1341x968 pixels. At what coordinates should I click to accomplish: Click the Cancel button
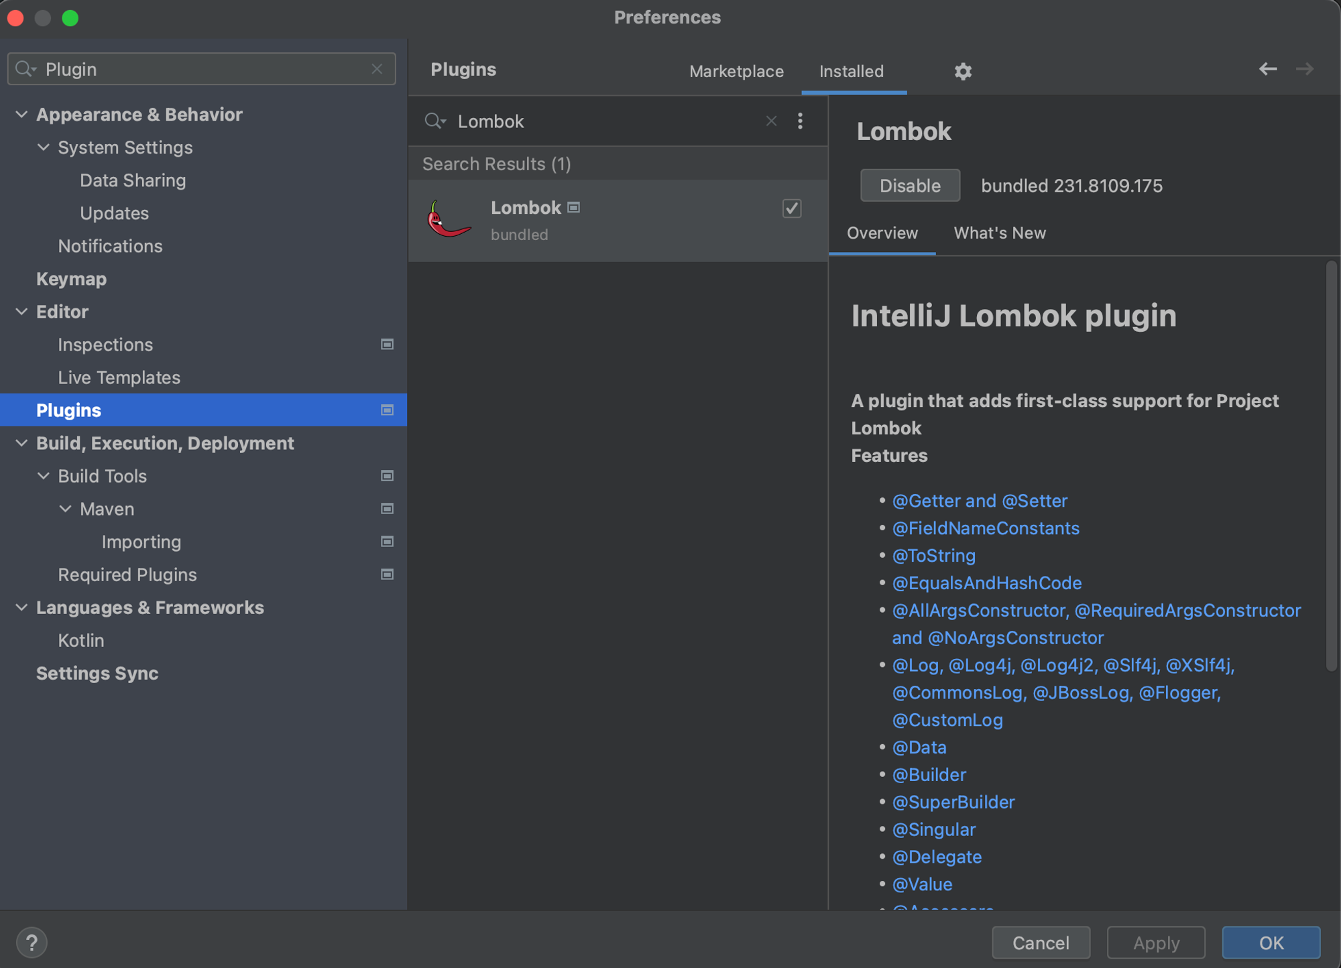(x=1040, y=943)
